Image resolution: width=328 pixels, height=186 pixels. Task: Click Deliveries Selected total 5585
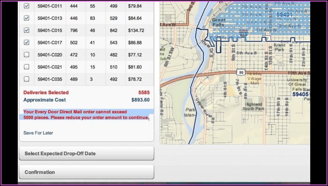pos(144,92)
